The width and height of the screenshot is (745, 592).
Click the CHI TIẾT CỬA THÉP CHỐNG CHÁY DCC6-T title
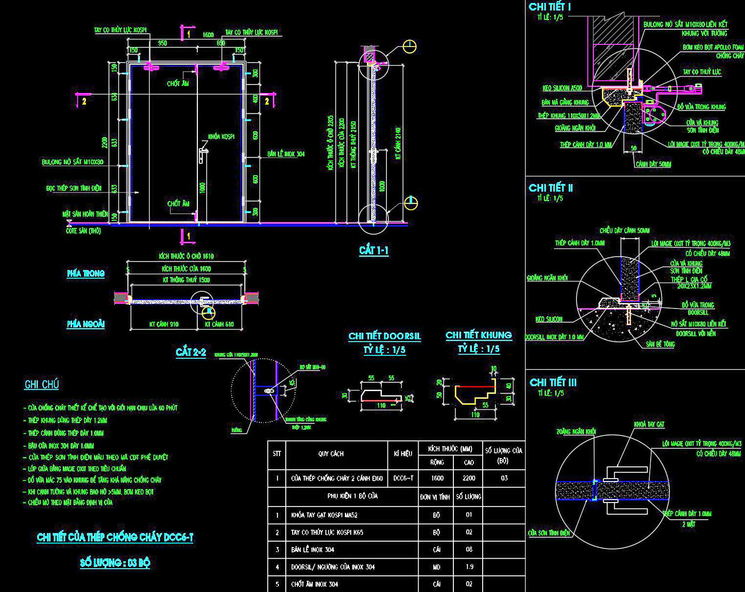(115, 537)
